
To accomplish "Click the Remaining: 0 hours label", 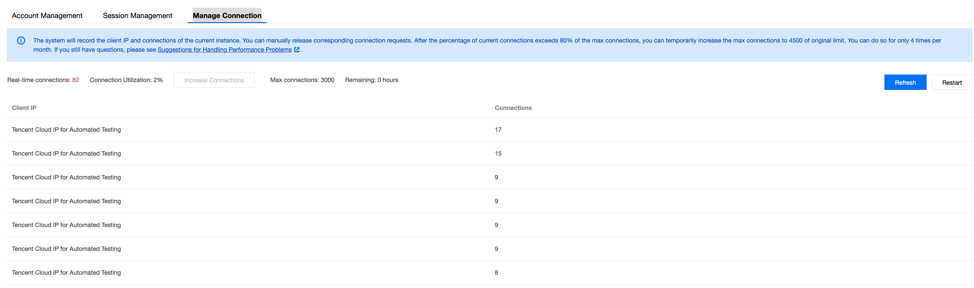I will 371,80.
